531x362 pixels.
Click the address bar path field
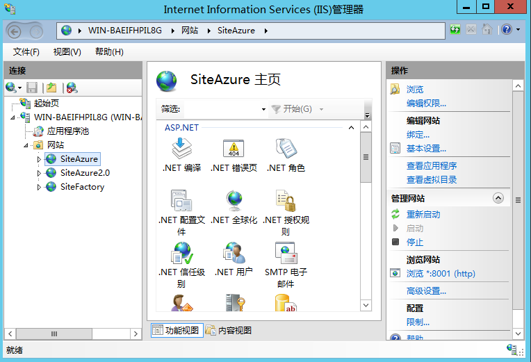pyautogui.click(x=250, y=31)
